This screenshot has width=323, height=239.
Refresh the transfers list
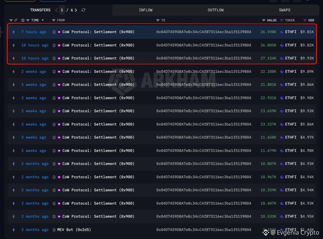pyautogui.click(x=84, y=10)
